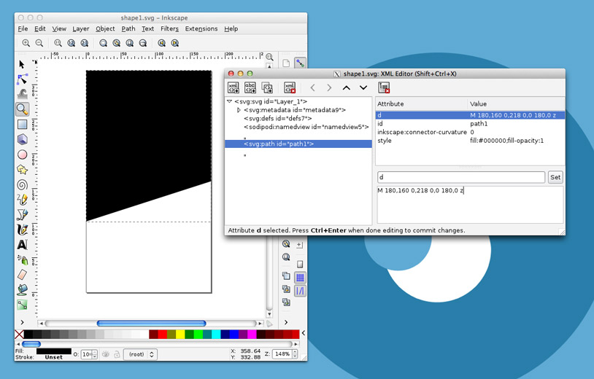Click the Indent node right arrow
The width and height of the screenshot is (594, 379).
[329, 87]
